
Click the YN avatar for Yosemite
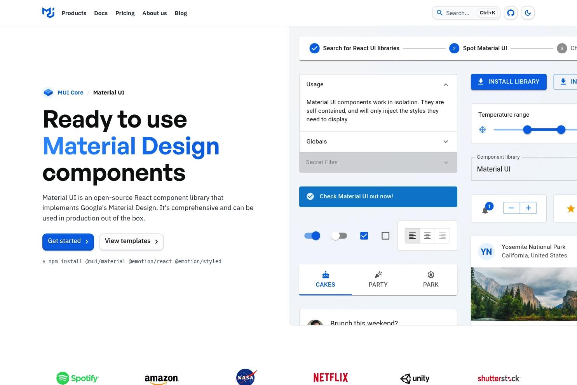tap(486, 252)
